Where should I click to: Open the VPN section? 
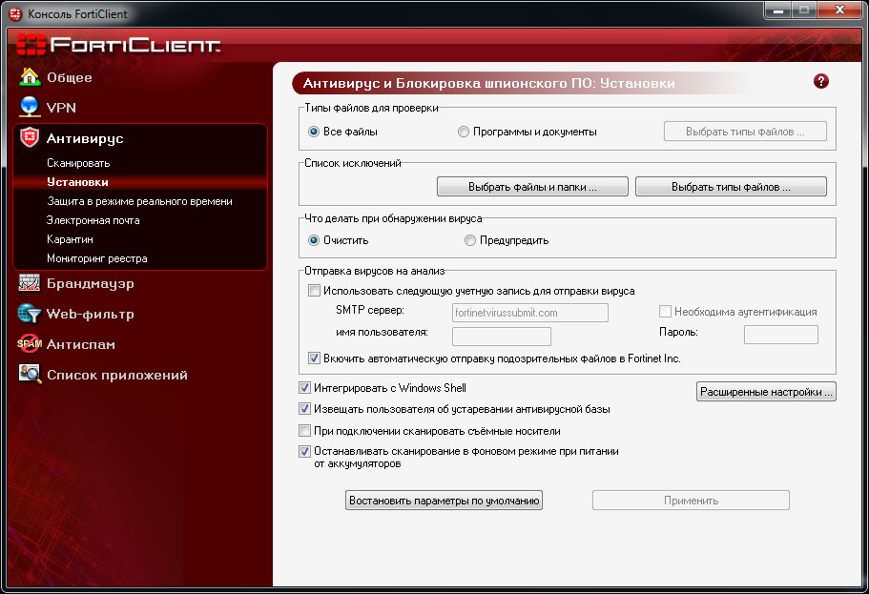point(61,108)
